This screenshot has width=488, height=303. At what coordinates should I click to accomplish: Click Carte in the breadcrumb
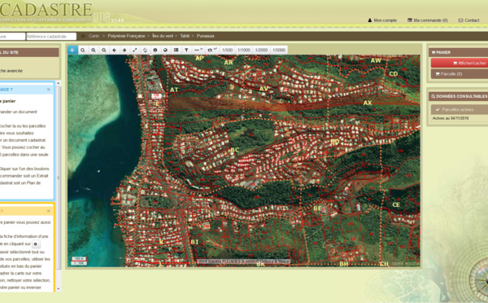point(94,36)
